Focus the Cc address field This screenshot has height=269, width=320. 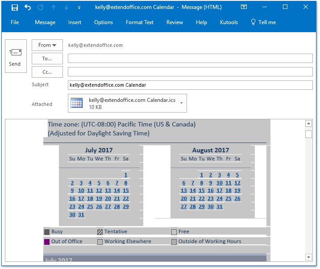coord(190,72)
